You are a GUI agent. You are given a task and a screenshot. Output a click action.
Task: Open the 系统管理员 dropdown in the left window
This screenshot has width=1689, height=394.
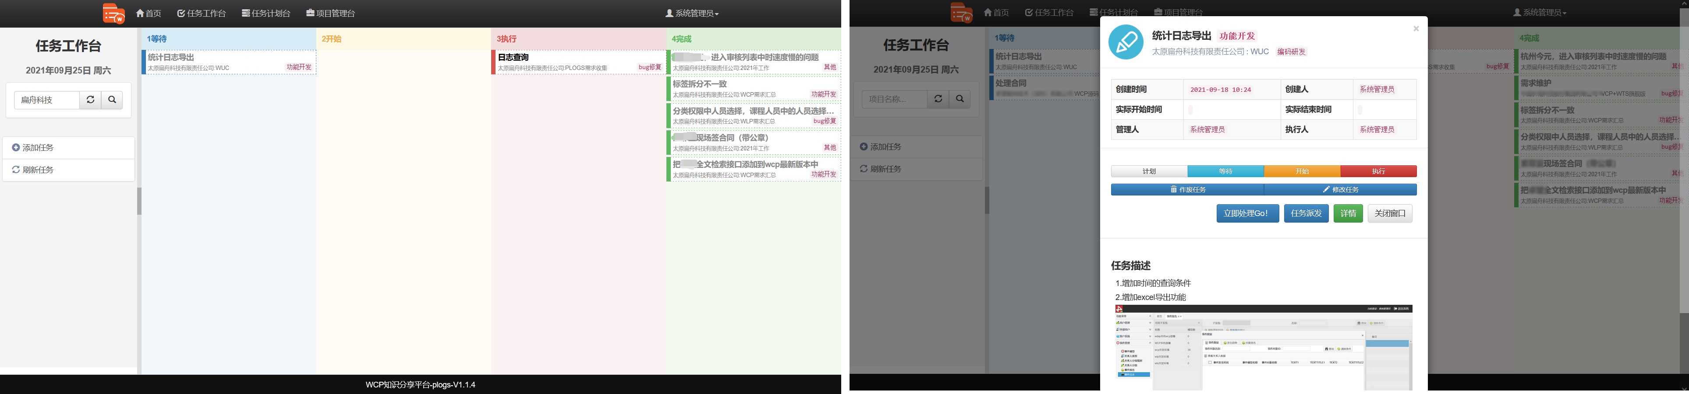tap(692, 13)
